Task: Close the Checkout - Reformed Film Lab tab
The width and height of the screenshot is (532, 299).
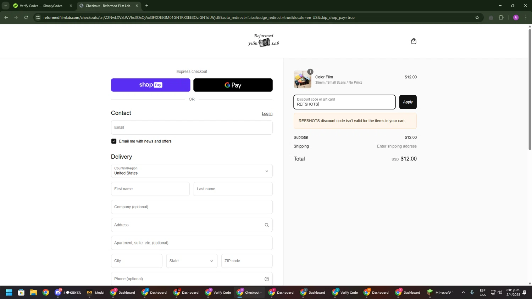Action: [x=137, y=6]
